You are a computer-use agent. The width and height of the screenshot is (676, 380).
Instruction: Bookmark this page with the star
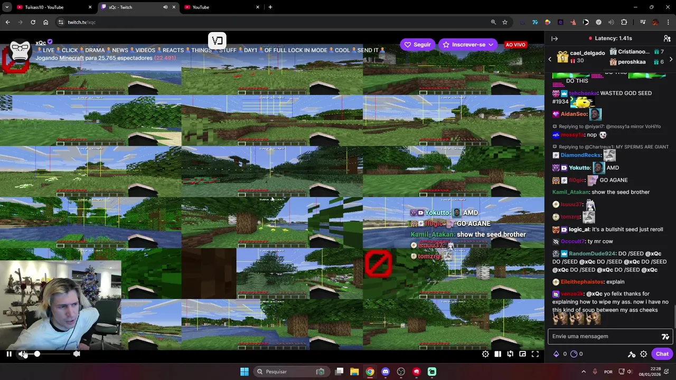505,22
